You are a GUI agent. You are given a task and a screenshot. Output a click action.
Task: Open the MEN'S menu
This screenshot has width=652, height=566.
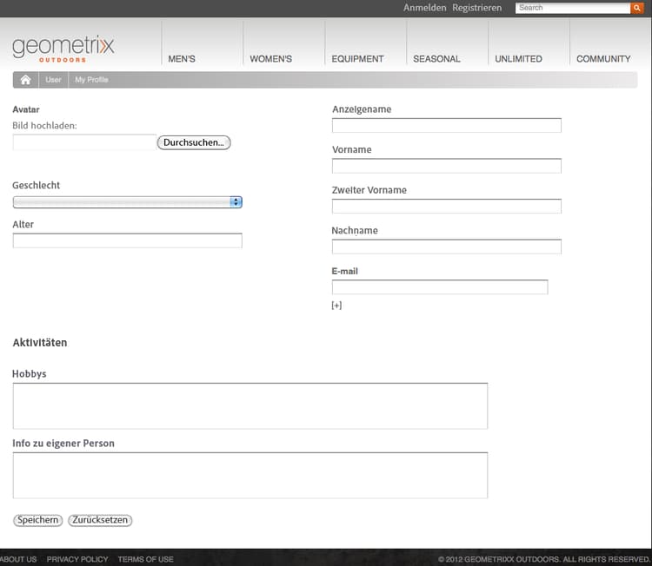(x=182, y=59)
